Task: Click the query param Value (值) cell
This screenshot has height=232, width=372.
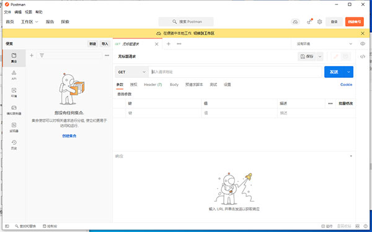Action: (x=239, y=113)
